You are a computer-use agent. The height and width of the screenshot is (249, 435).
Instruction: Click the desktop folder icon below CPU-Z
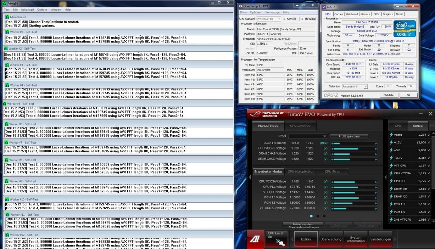click(395, 105)
